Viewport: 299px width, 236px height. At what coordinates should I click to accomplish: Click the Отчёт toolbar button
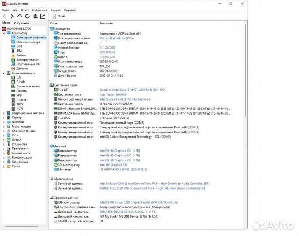[x=59, y=17]
